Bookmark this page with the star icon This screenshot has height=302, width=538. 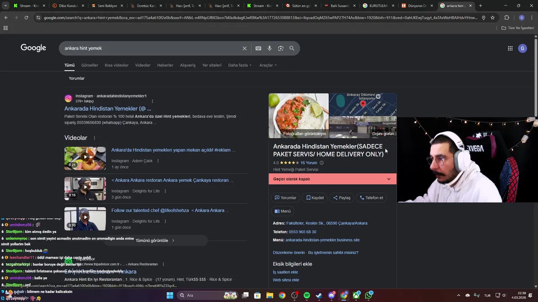click(493, 18)
